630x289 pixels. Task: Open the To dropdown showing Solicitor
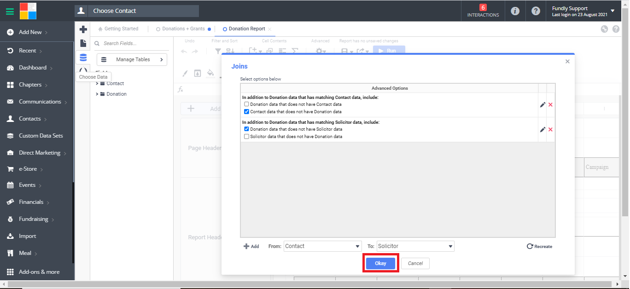click(x=415, y=246)
